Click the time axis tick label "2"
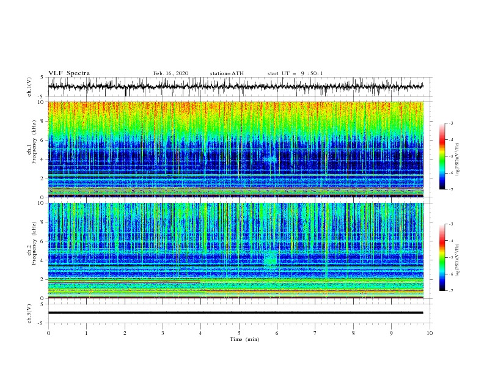The width and height of the screenshot is (484, 374). click(x=125, y=333)
